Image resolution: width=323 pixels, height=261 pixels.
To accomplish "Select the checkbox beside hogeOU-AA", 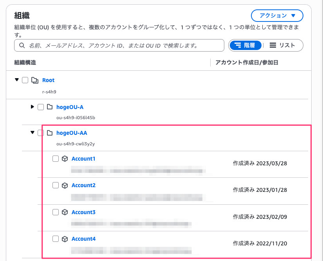I will (40, 133).
